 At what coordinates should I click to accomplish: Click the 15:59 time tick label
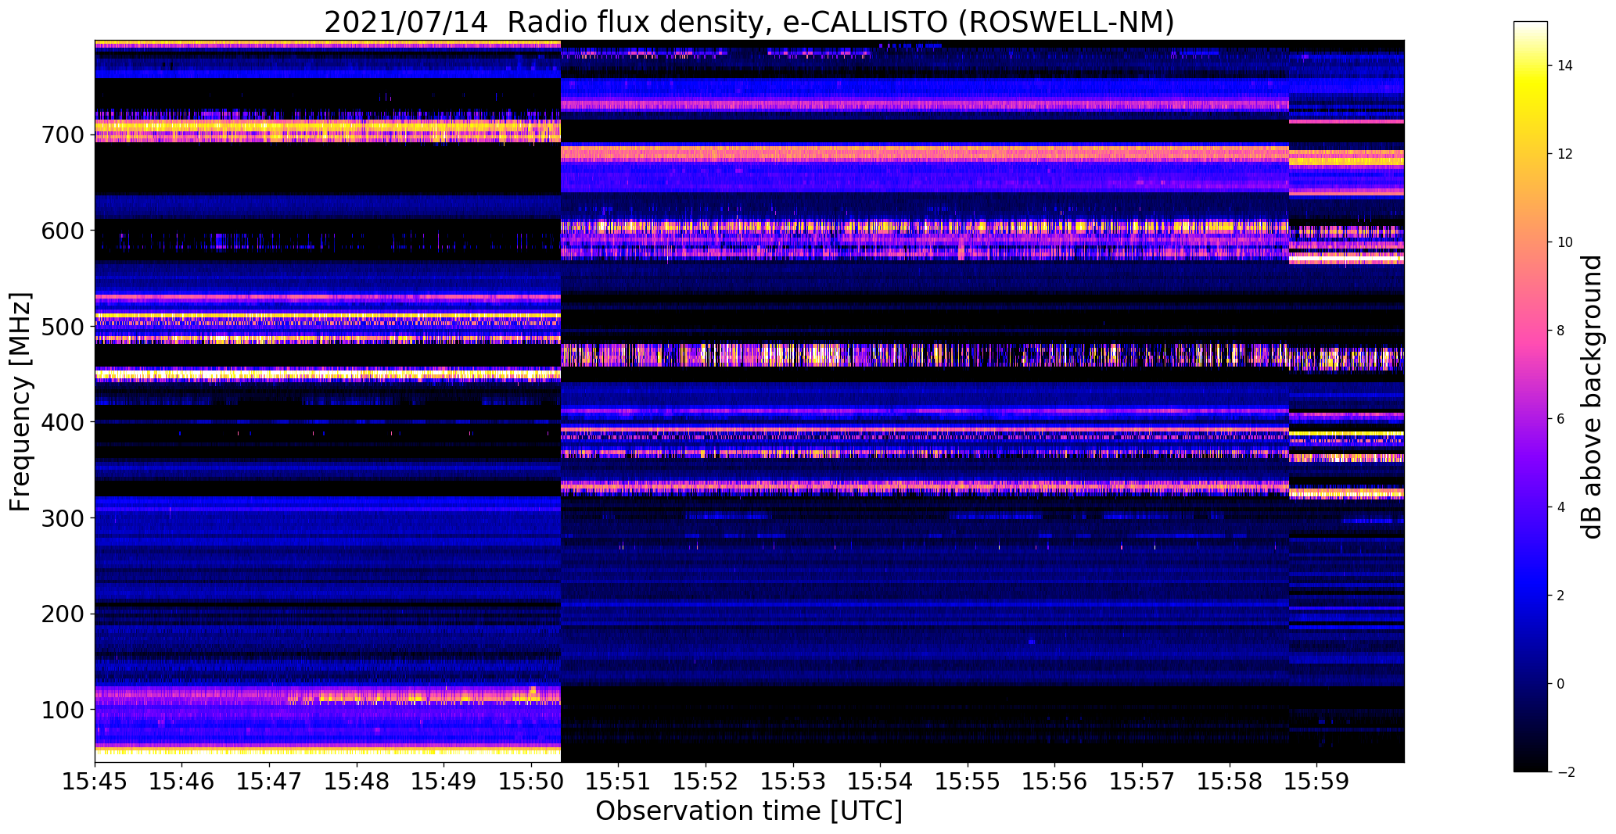1317,782
